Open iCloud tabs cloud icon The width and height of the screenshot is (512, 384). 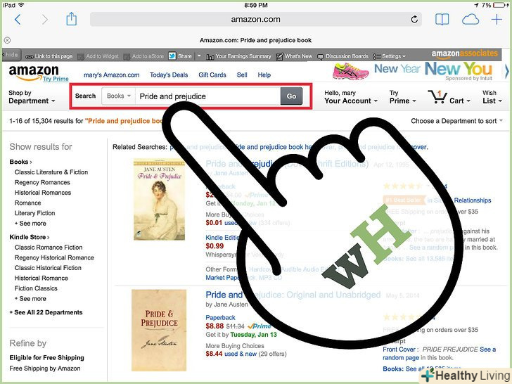[471, 20]
